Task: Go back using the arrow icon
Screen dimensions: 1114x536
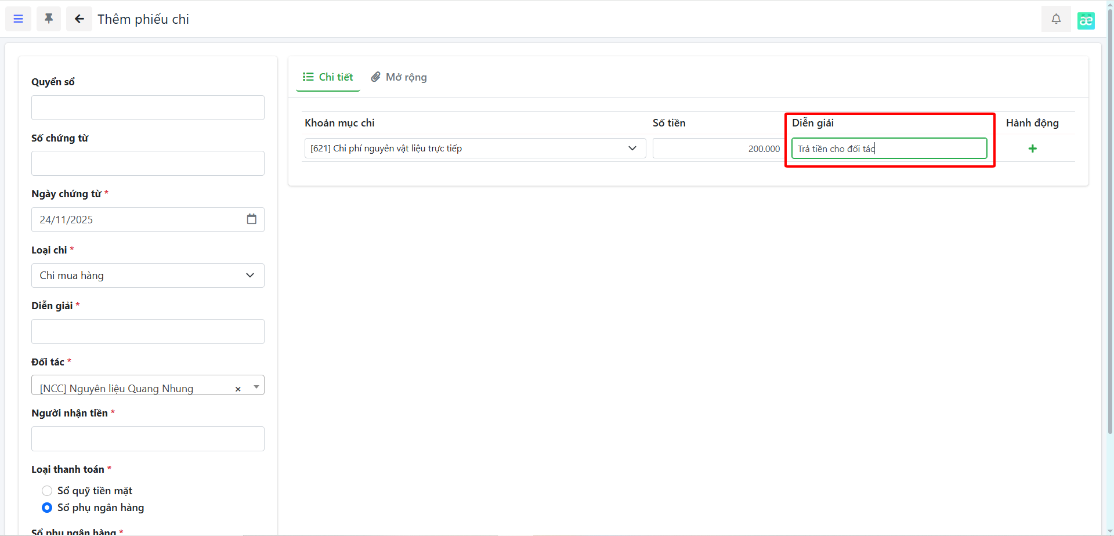Action: 79,19
